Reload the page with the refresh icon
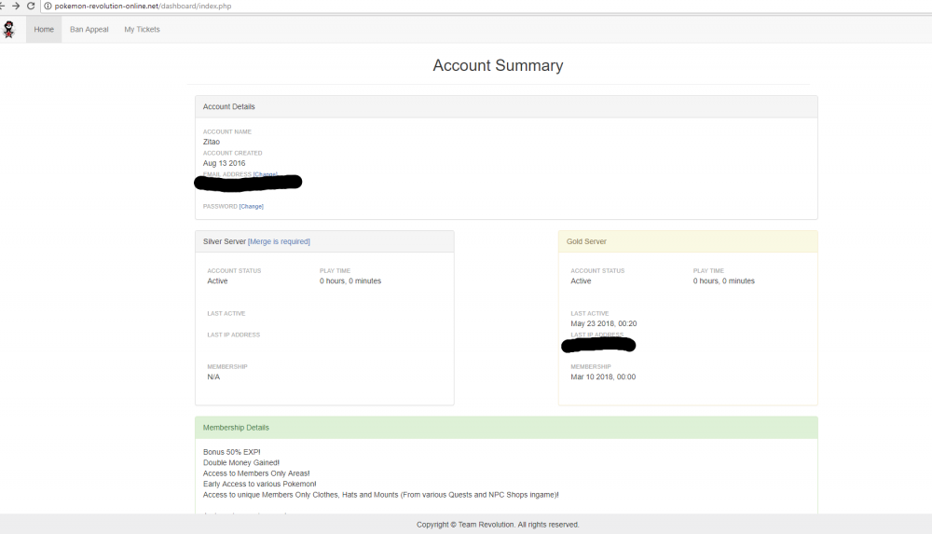Viewport: 932px width, 534px height. [31, 6]
